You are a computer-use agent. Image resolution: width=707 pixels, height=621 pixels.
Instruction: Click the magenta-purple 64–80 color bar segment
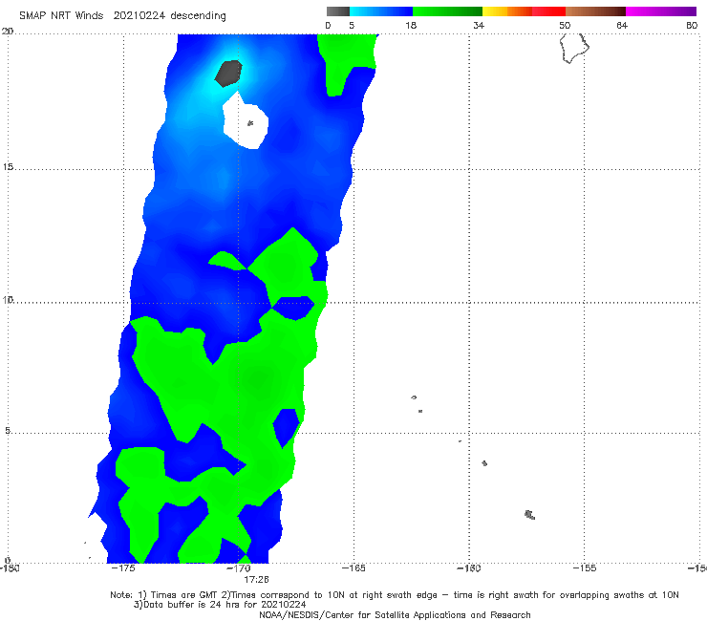pyautogui.click(x=661, y=11)
